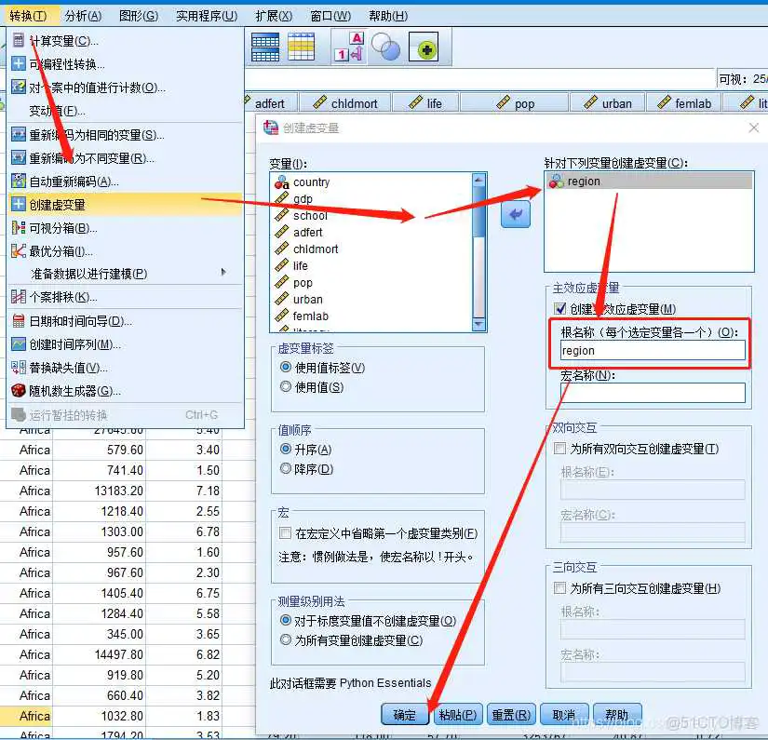Screen dimensions: 768x740
Task: Select 创建虚变量 menu entry
Action: (x=126, y=205)
